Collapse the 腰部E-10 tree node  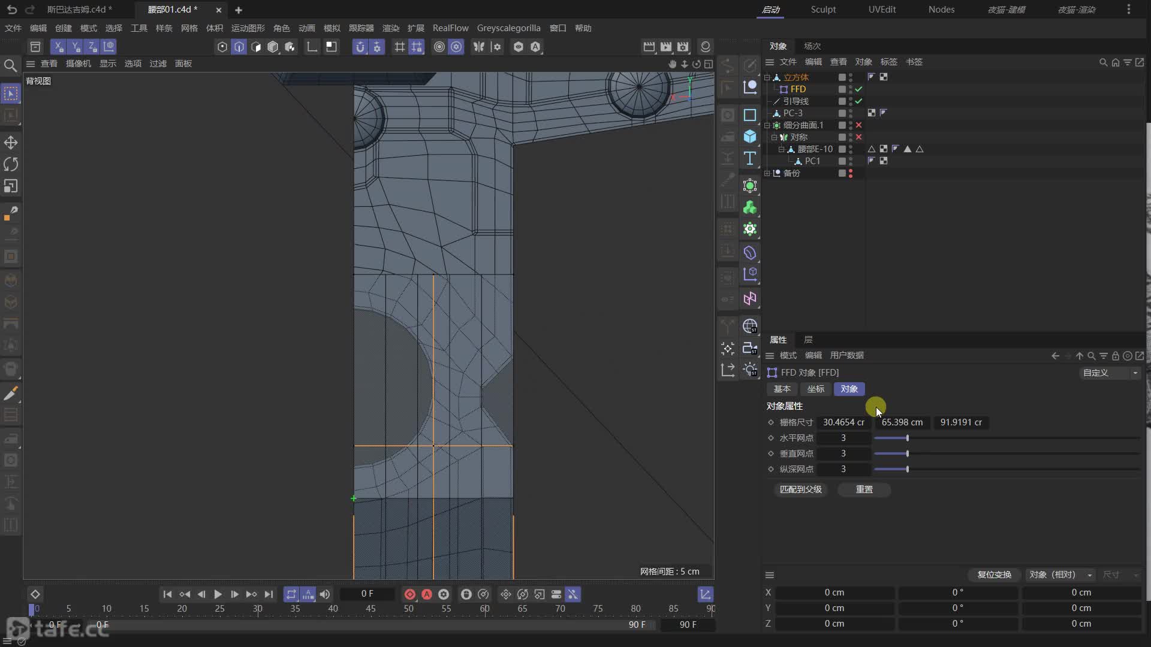coord(781,149)
